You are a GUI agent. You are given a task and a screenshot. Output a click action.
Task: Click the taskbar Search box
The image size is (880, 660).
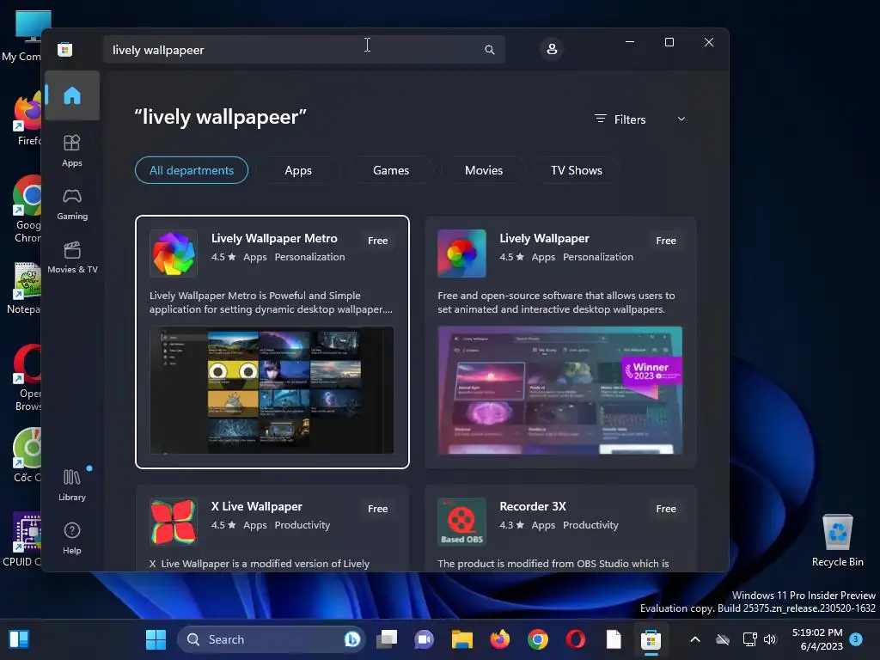coord(272,639)
